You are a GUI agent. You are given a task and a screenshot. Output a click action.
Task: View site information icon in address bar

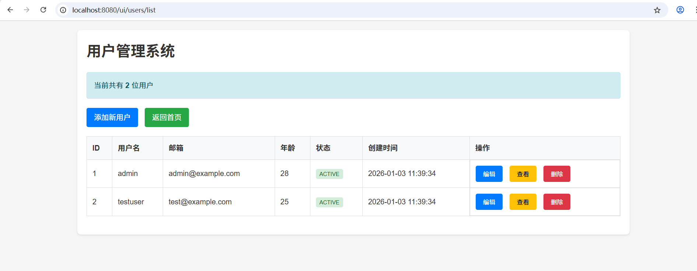tap(63, 10)
